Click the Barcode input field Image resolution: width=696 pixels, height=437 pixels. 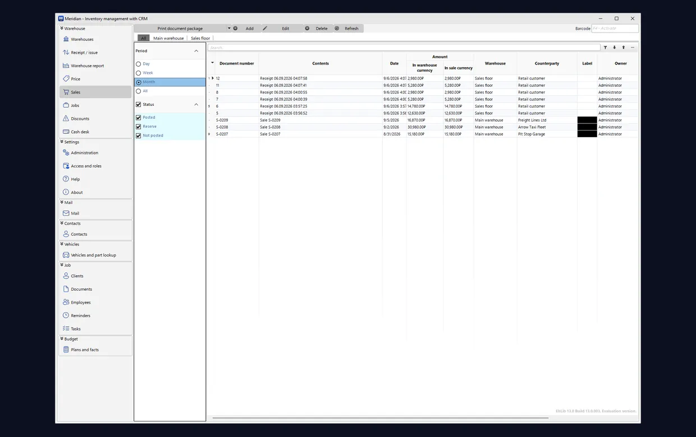tap(615, 29)
